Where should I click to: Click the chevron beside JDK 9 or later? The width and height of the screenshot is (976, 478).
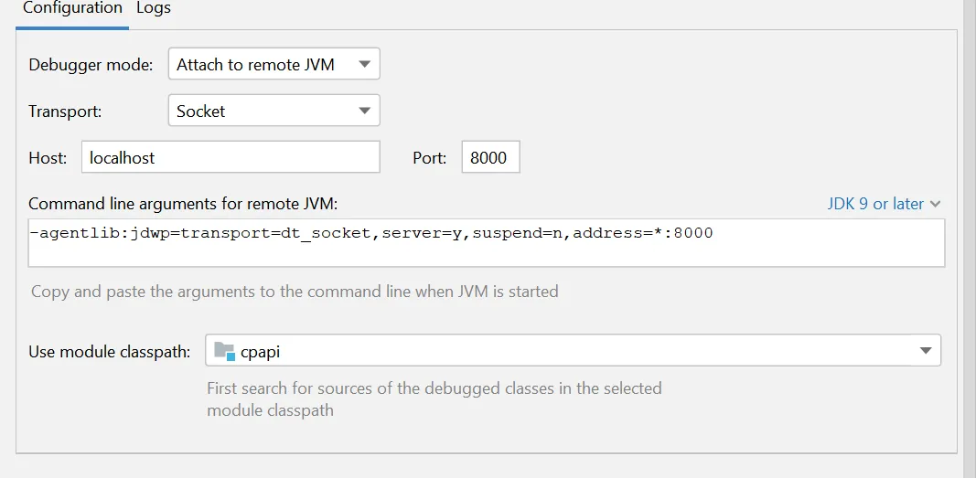[x=935, y=205]
